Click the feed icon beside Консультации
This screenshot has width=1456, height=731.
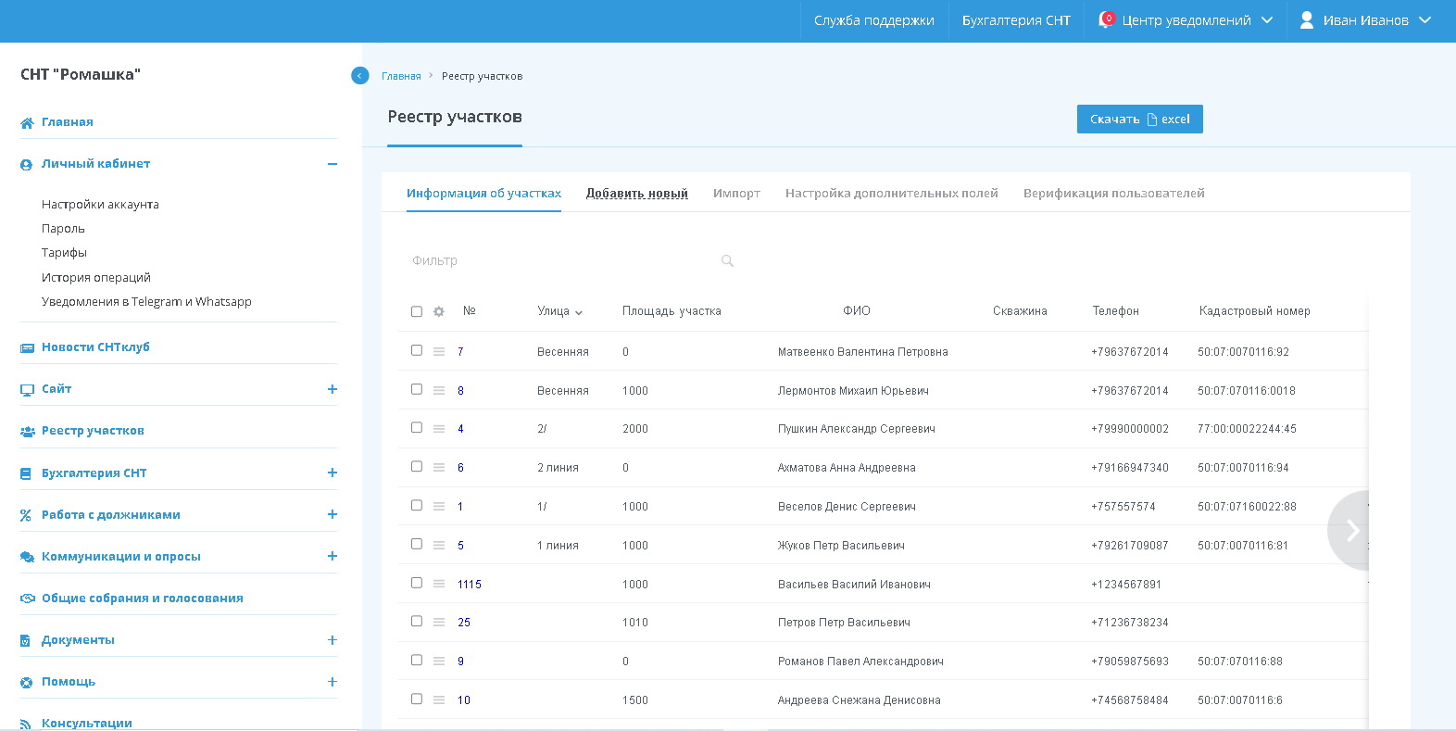tap(27, 724)
